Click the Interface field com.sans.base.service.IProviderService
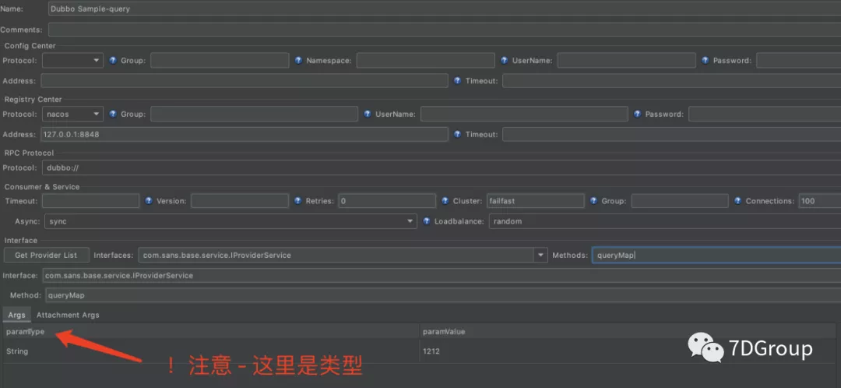Viewport: 841px width, 388px height. pos(442,275)
